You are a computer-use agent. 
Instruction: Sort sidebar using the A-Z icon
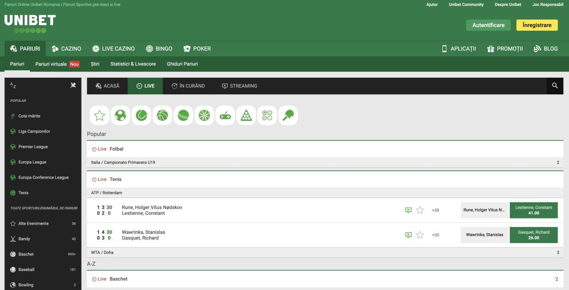pyautogui.click(x=13, y=86)
